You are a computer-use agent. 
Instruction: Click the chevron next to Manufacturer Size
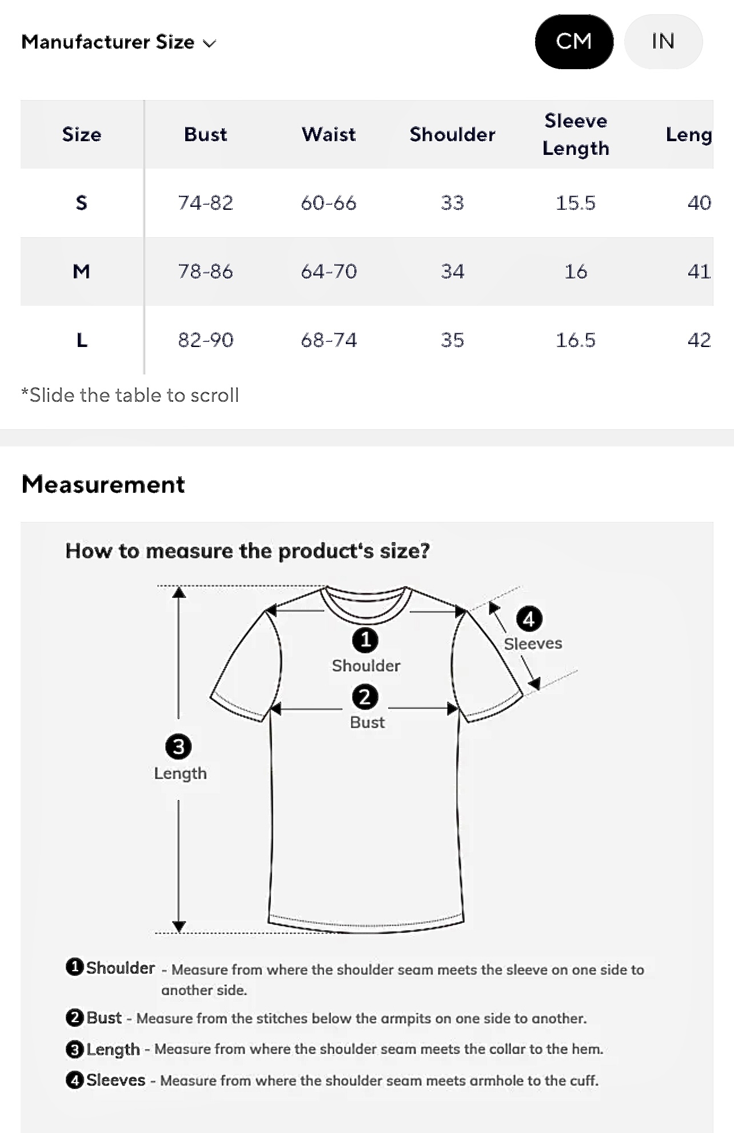point(210,43)
